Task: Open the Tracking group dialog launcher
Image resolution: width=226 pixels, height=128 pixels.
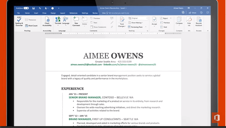Action: pos(147,31)
